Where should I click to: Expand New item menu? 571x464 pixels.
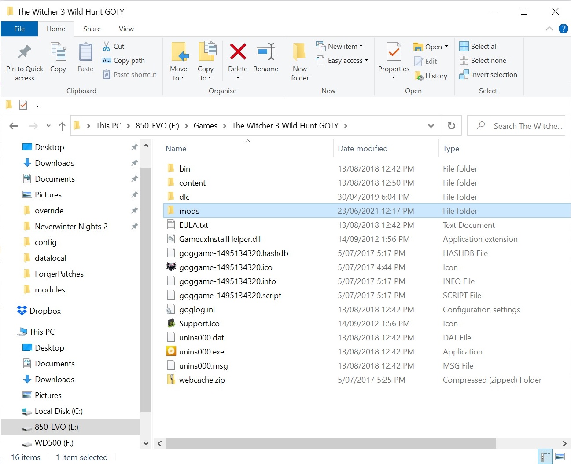coord(339,46)
